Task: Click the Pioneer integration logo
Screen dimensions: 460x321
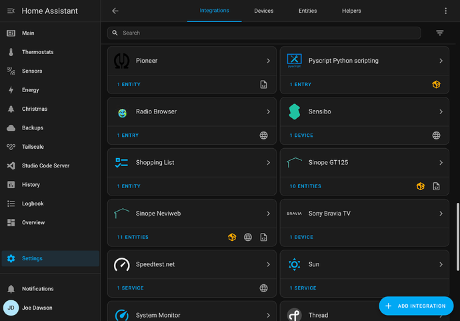Action: click(122, 61)
